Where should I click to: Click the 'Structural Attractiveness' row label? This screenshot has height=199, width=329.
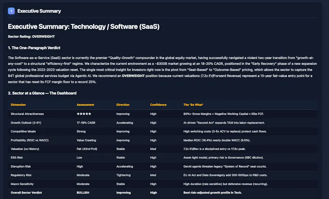point(27,114)
